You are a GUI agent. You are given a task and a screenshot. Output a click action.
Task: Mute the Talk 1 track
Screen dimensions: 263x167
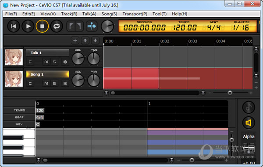pyautogui.click(x=46, y=62)
